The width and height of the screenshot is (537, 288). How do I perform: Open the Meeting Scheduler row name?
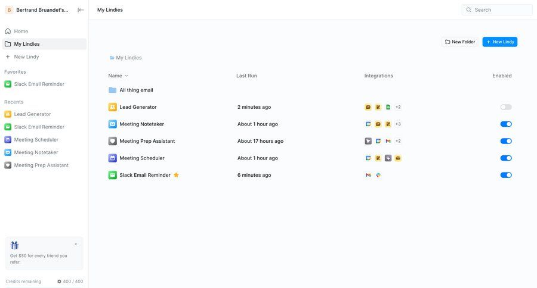[x=142, y=158]
